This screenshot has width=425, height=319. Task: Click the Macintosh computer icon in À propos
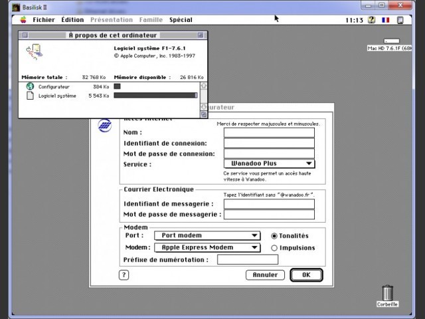point(34,52)
